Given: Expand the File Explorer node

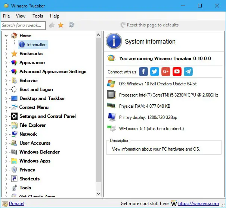Looking at the screenshot, I should tap(6, 125).
